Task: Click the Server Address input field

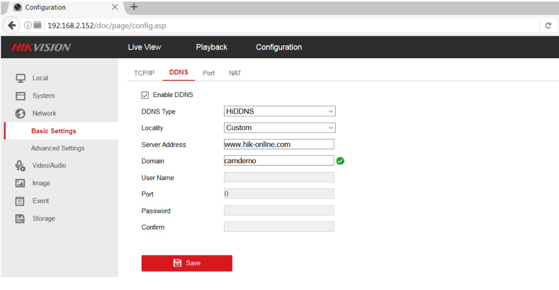Action: pos(278,144)
